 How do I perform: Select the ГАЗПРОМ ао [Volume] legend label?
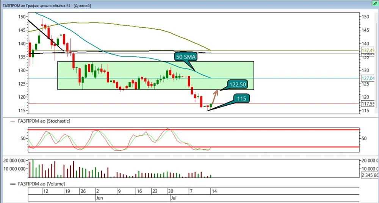41,184
